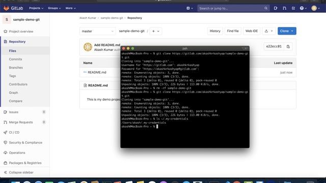The image size is (326, 183).
Task: Click the CI / CD rocket icon
Action: [x=6, y=132]
